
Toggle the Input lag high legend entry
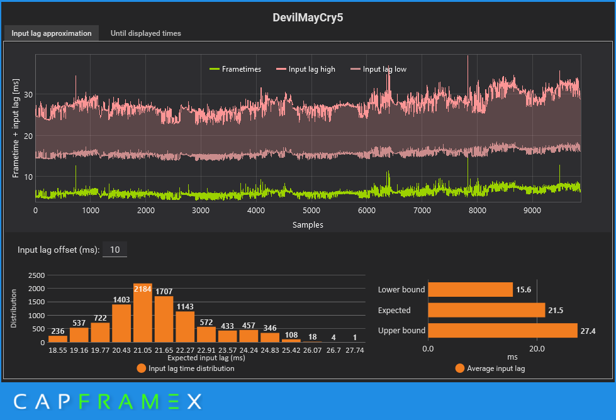(x=306, y=69)
